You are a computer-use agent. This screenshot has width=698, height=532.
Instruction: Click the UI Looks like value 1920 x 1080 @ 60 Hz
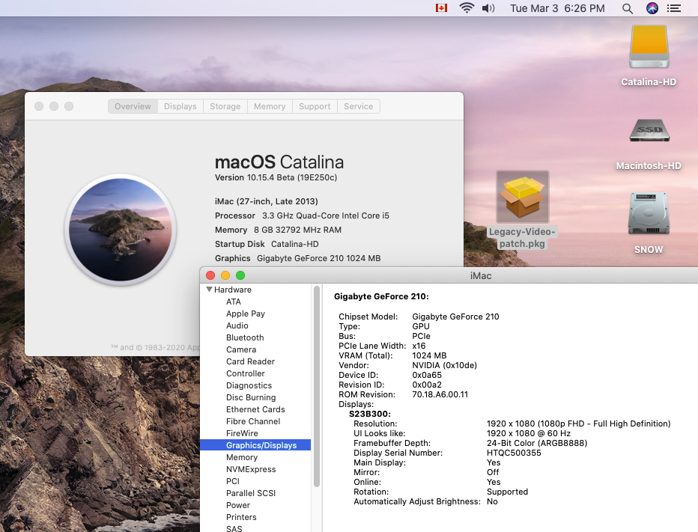tap(529, 433)
